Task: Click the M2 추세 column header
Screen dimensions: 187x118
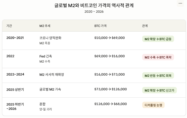Action: pyautogui.click(x=45, y=26)
